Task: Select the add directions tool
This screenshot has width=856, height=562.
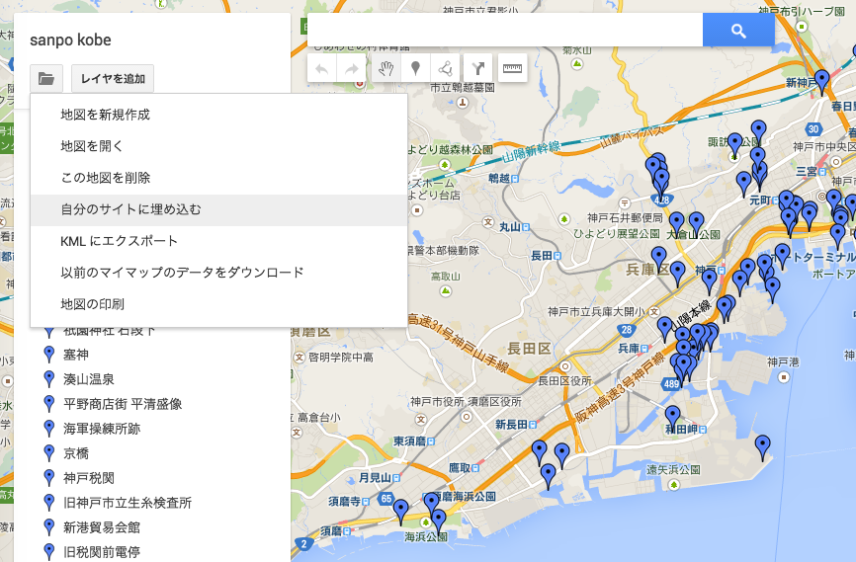Action: click(478, 68)
